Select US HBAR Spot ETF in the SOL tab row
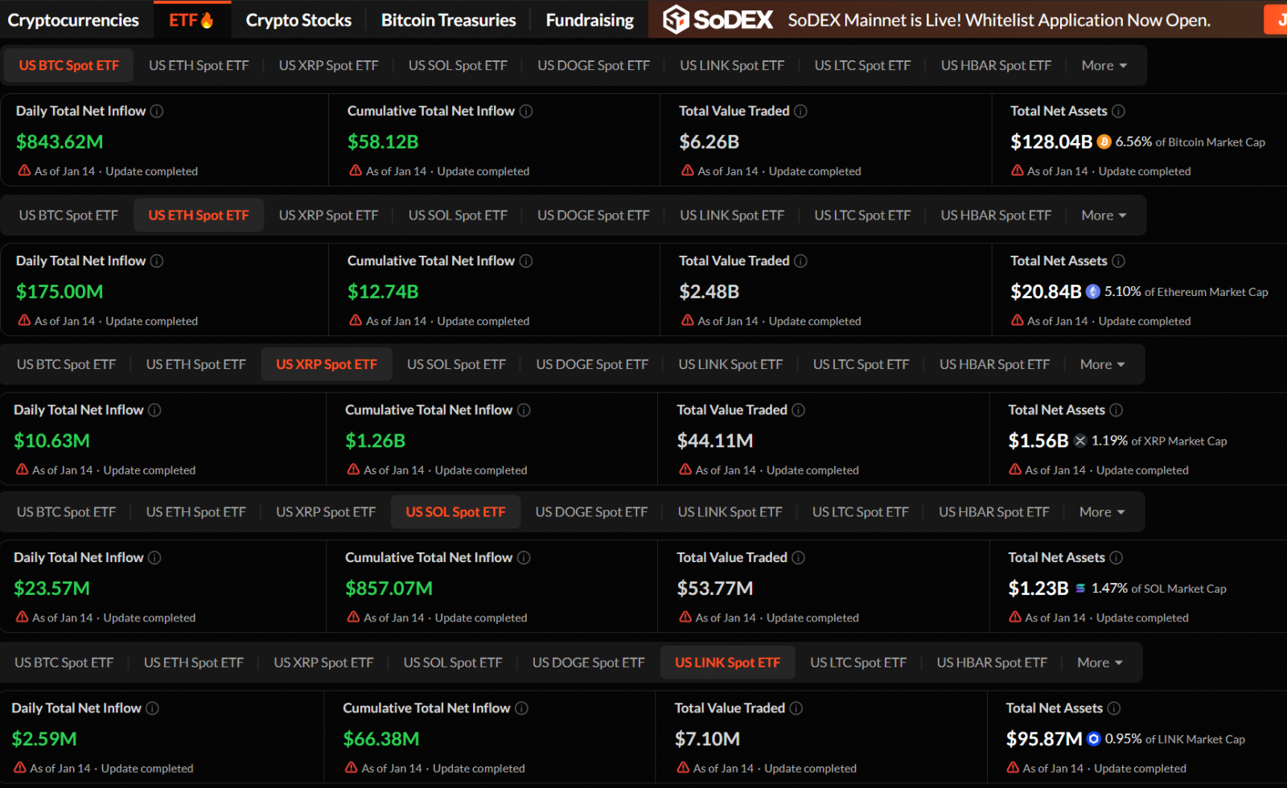This screenshot has height=788, width=1287. [x=993, y=512]
